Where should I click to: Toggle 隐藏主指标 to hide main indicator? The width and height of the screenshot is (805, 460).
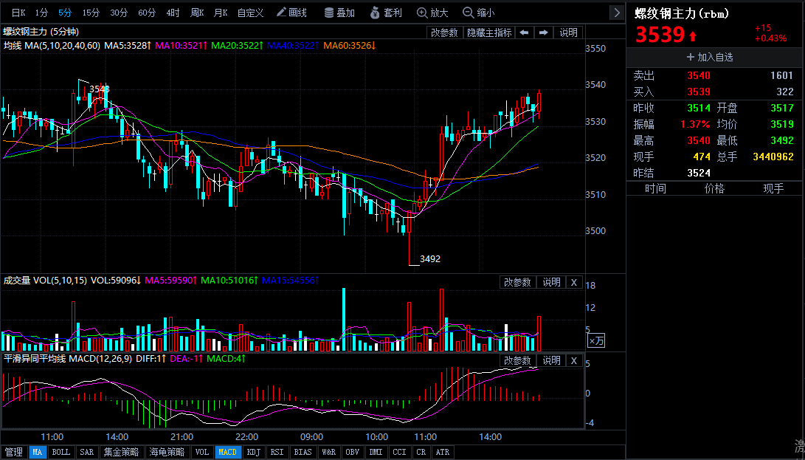[x=488, y=32]
